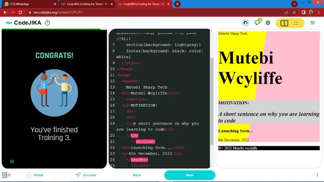Image resolution: width=324 pixels, height=182 pixels.
Task: Open the tab search dropdown
Action: point(294,4)
